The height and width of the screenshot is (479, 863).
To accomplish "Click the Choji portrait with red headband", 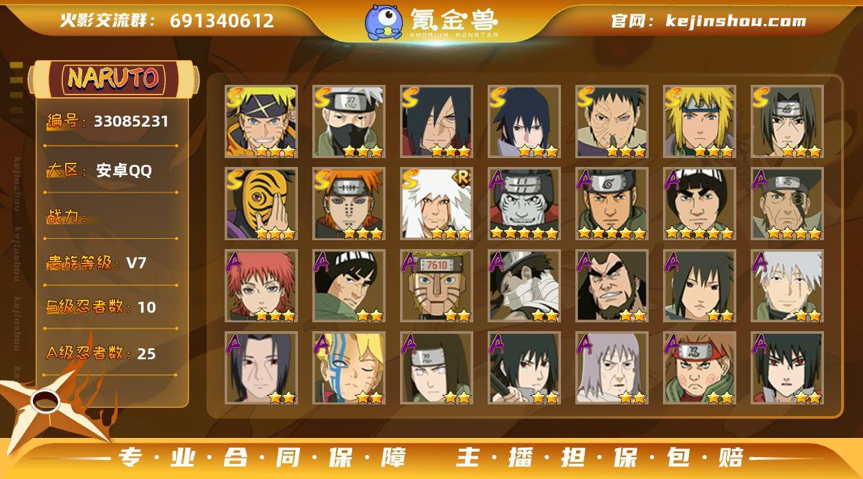I will point(699,368).
